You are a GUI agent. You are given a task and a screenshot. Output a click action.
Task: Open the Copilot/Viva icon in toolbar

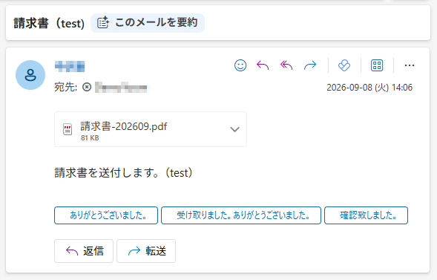click(x=344, y=65)
